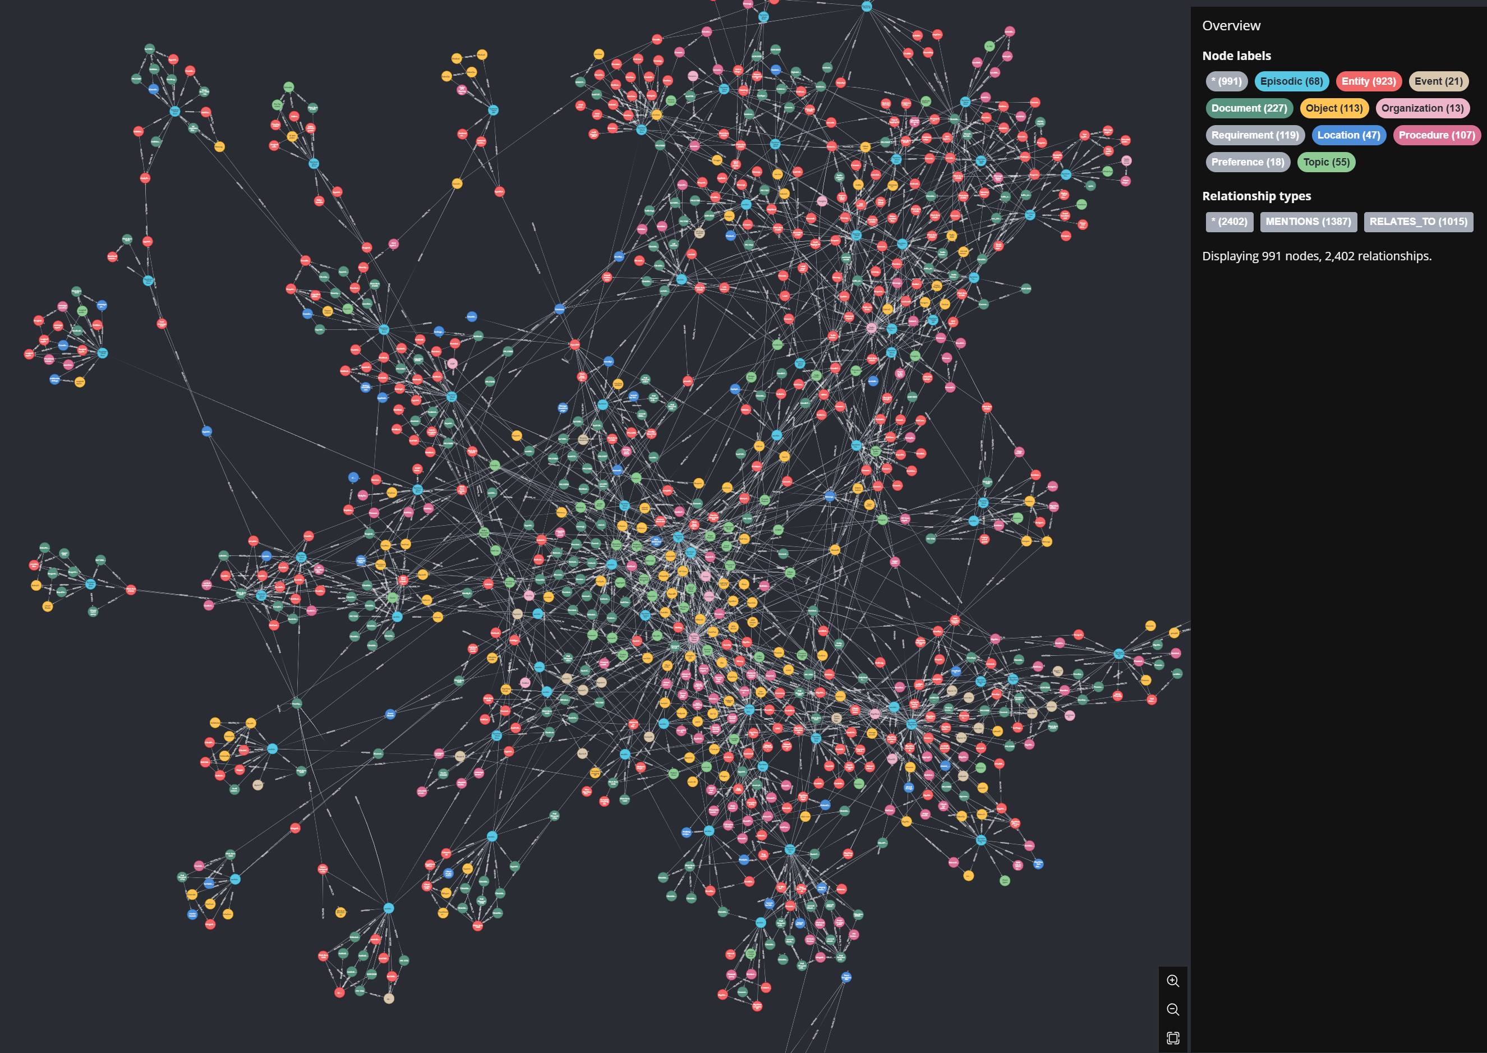1487x1053 pixels.
Task: Click the isolated blue Location node at far left
Action: pos(207,431)
